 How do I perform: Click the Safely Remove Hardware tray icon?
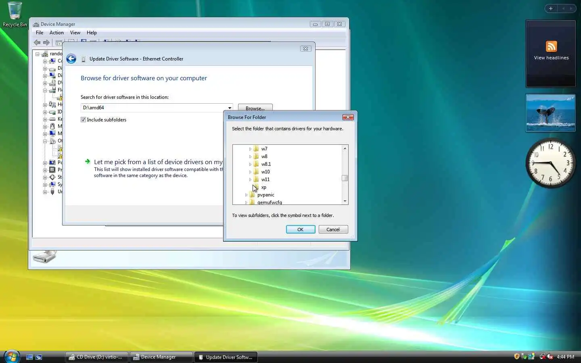coord(524,357)
